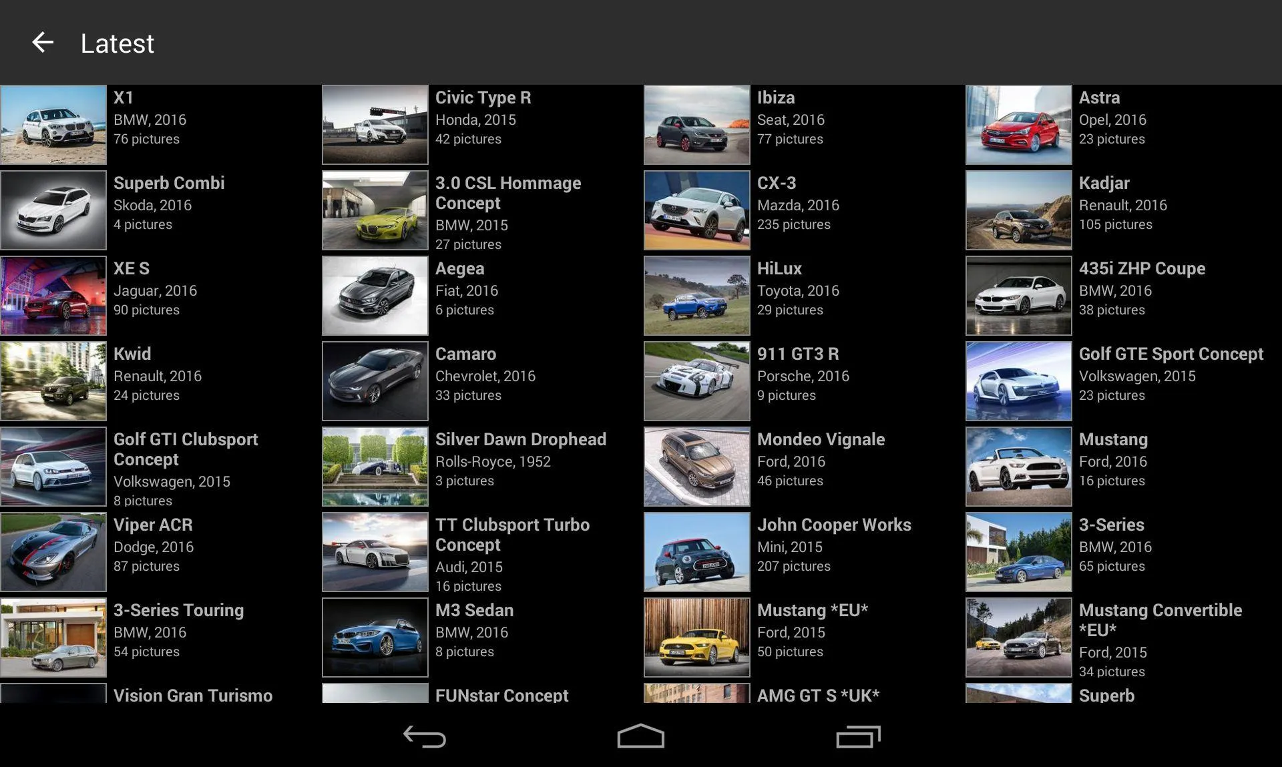1282x767 pixels.
Task: Open the 3.0 CSL Hommage Concept thumbnail
Action: (x=375, y=210)
